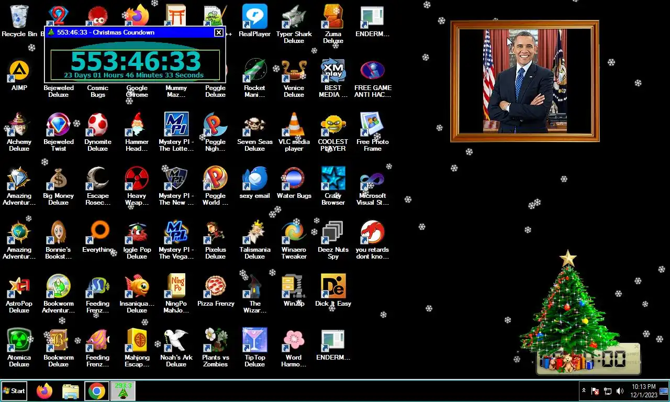Select the Winaero Tweaker shortcut

click(x=294, y=240)
